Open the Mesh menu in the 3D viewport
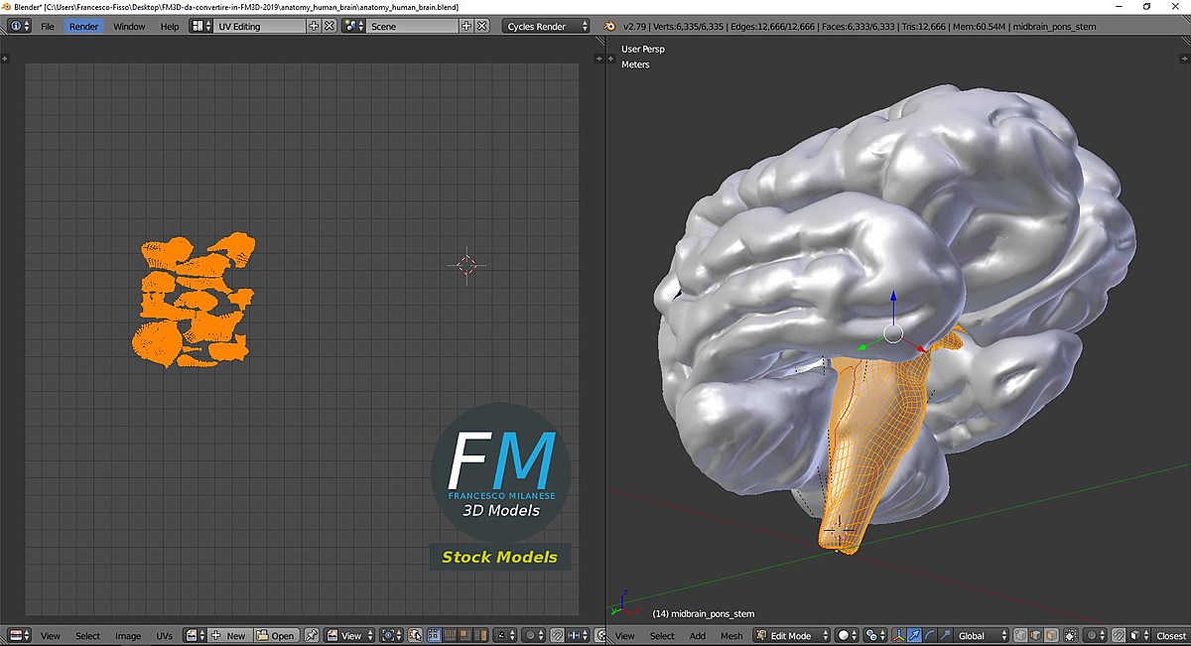1191x646 pixels. pos(731,635)
